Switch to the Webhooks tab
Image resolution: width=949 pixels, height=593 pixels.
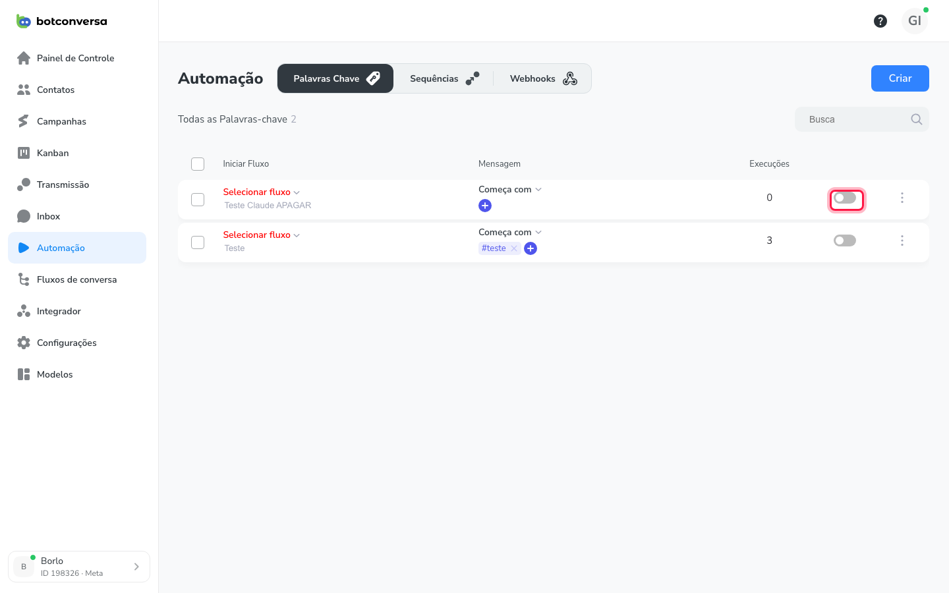point(543,78)
